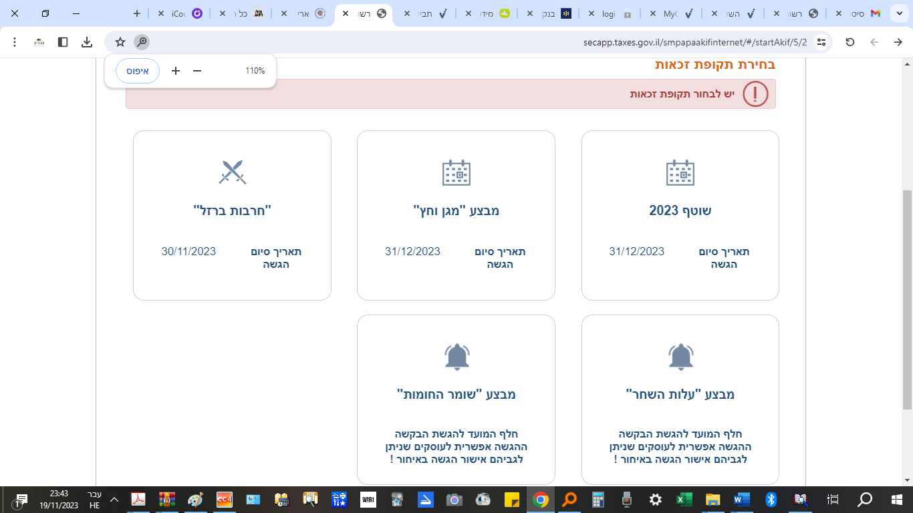Click the bell icon above "עלות השחר"

point(681,357)
